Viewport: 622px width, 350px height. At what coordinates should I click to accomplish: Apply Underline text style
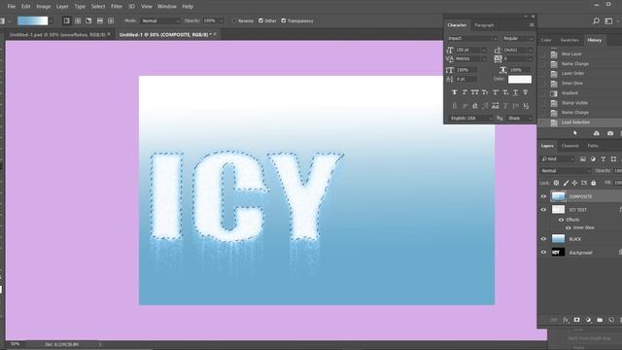tap(515, 92)
